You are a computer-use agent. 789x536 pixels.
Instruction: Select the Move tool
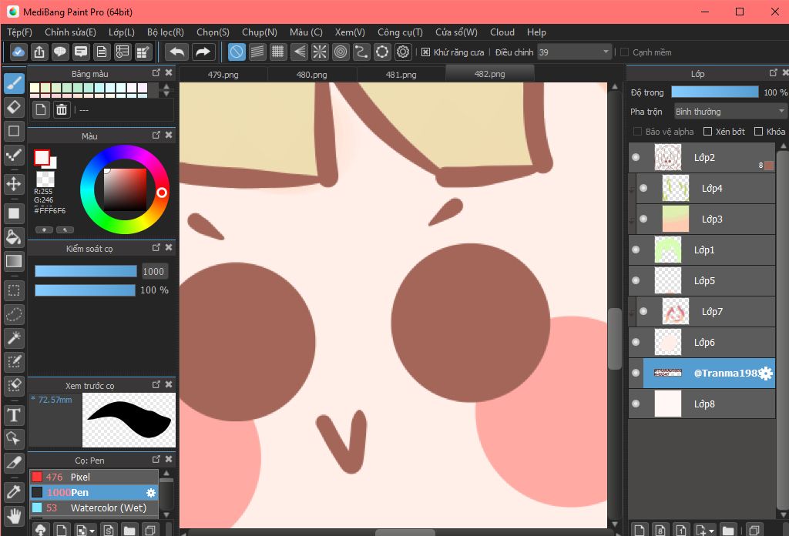[x=14, y=183]
